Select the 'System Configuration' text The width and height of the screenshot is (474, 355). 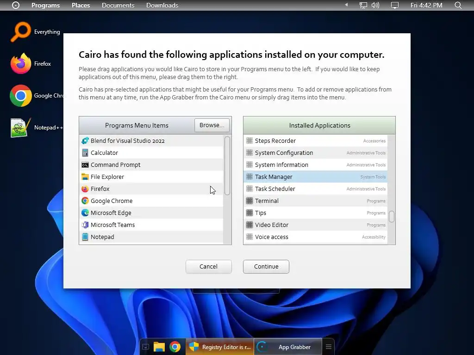pos(284,153)
